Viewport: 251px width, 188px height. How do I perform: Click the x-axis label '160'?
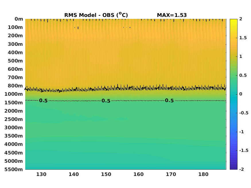(x=139, y=174)
